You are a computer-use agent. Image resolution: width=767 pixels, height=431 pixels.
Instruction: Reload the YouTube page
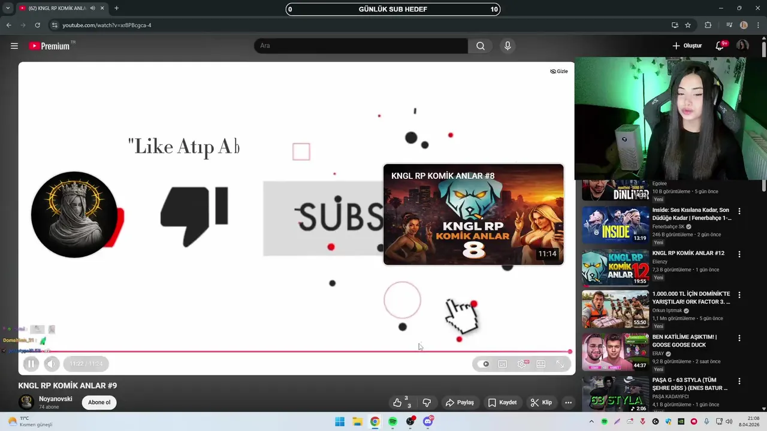(37, 25)
